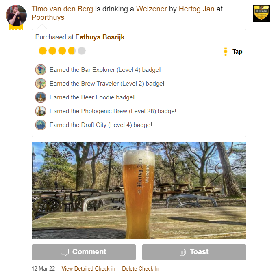Open the Beer Foodie badge icon
Screen dimensions: 278x277
[x=41, y=97]
